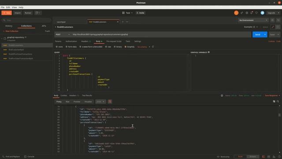The image size is (282, 159).
Task: Open the POST method dropdown
Action: 63,34
